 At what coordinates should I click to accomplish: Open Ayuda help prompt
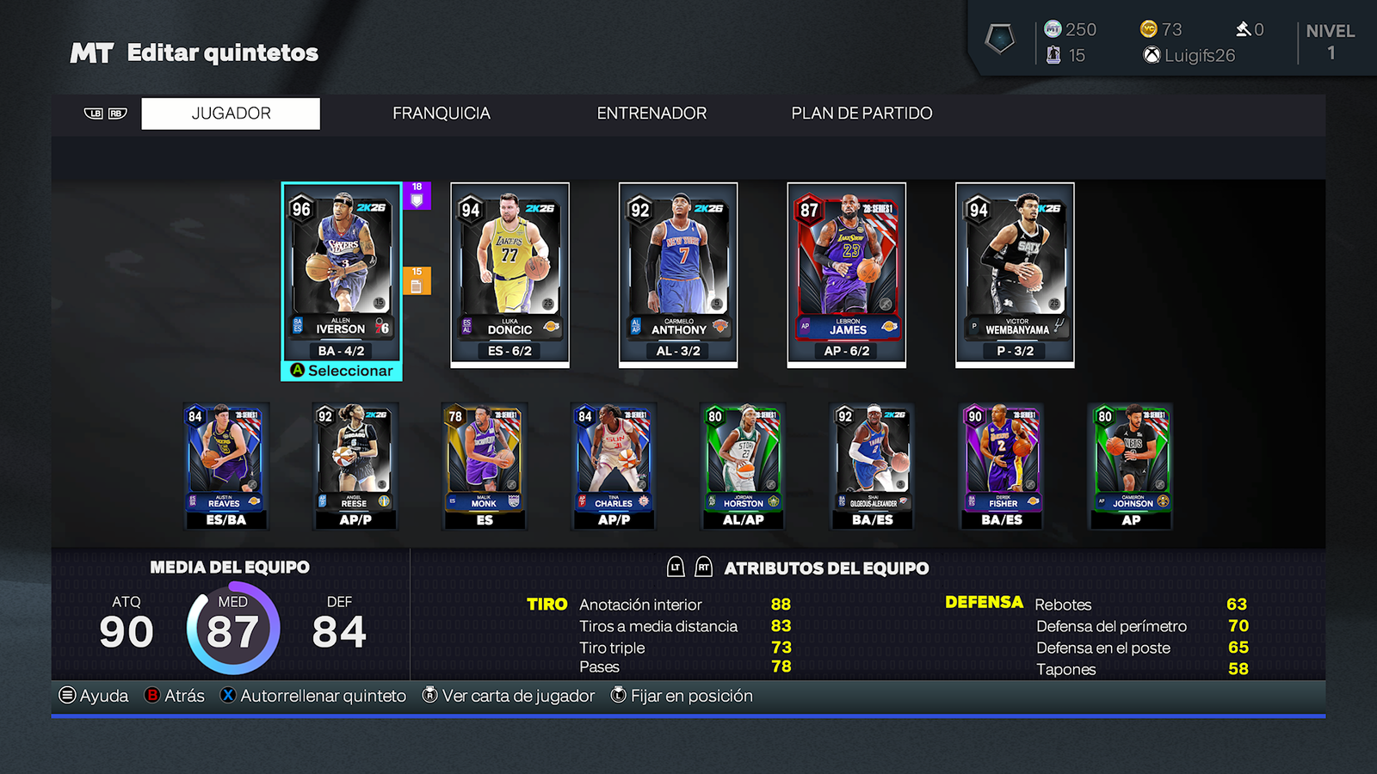[94, 696]
